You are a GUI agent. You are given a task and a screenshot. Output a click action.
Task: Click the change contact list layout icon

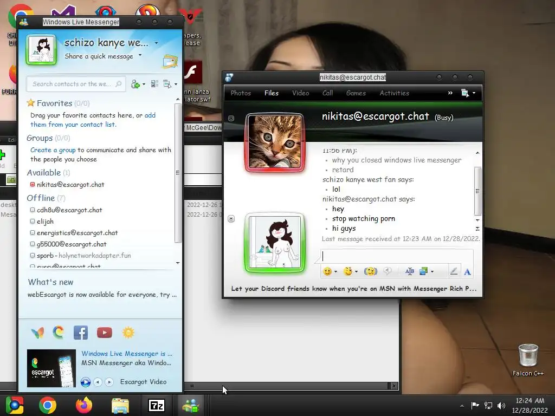pyautogui.click(x=154, y=84)
